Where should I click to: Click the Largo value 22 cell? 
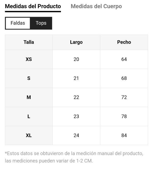76,97
